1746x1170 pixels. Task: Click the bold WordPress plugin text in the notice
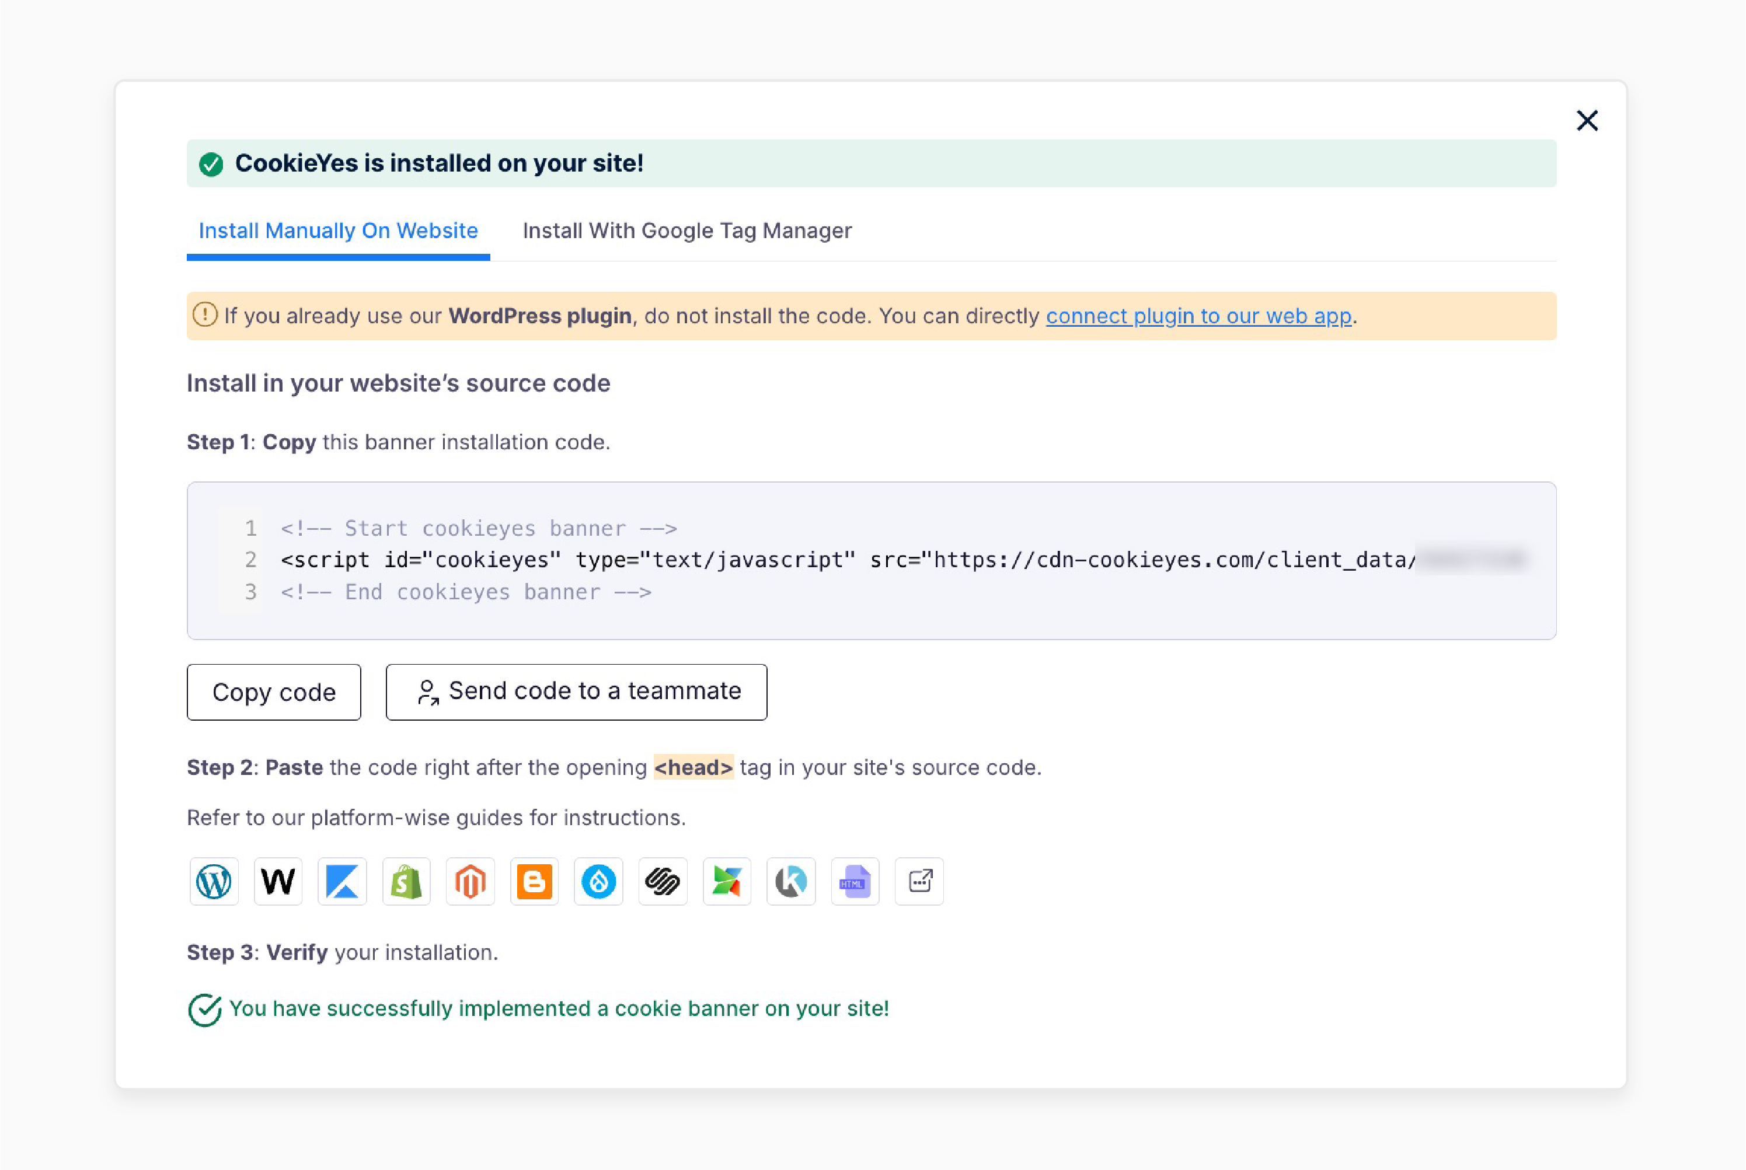click(x=540, y=316)
